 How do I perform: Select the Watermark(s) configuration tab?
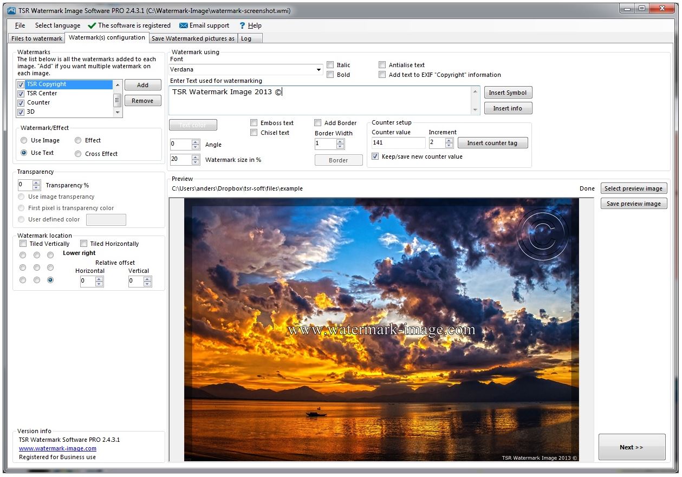[x=107, y=37]
